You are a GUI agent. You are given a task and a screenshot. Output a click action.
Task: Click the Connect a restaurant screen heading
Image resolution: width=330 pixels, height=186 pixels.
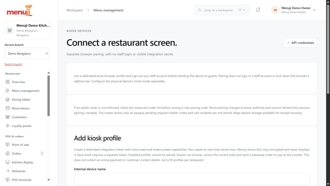click(122, 43)
